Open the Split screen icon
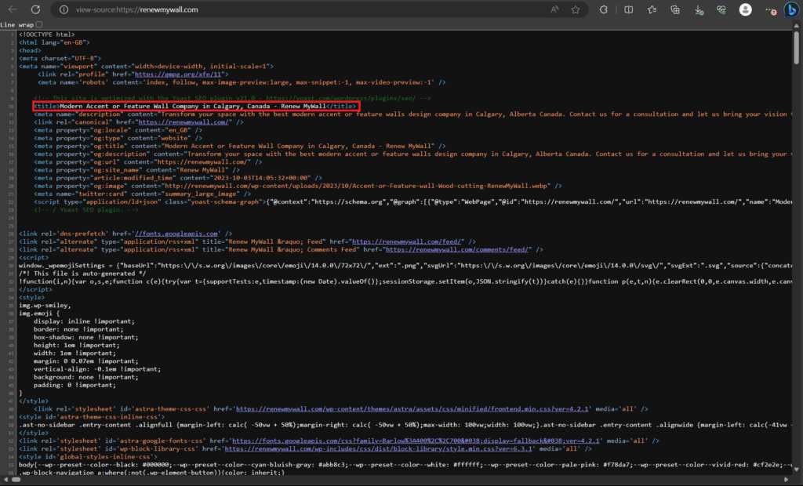 pyautogui.click(x=628, y=9)
